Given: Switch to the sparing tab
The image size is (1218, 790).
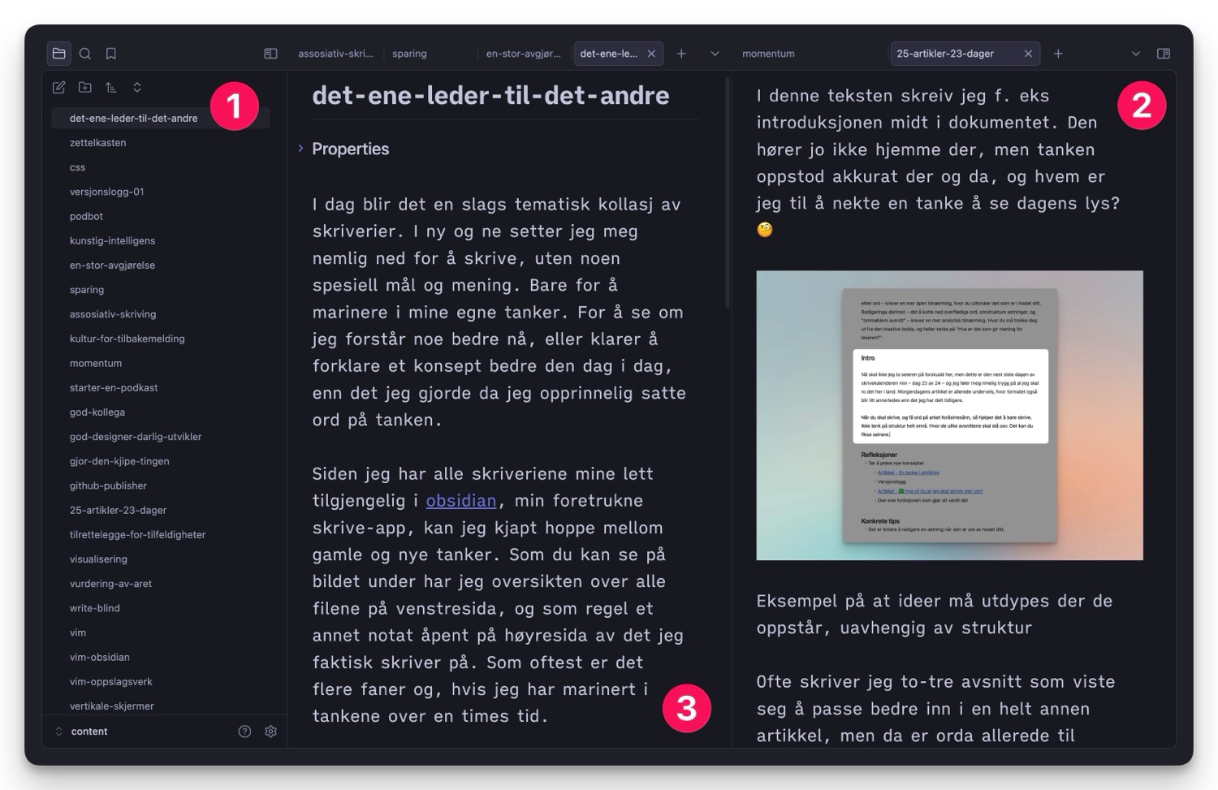Looking at the screenshot, I should coord(409,54).
